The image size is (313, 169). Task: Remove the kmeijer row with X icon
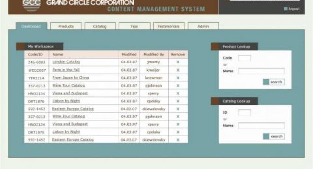178,70
